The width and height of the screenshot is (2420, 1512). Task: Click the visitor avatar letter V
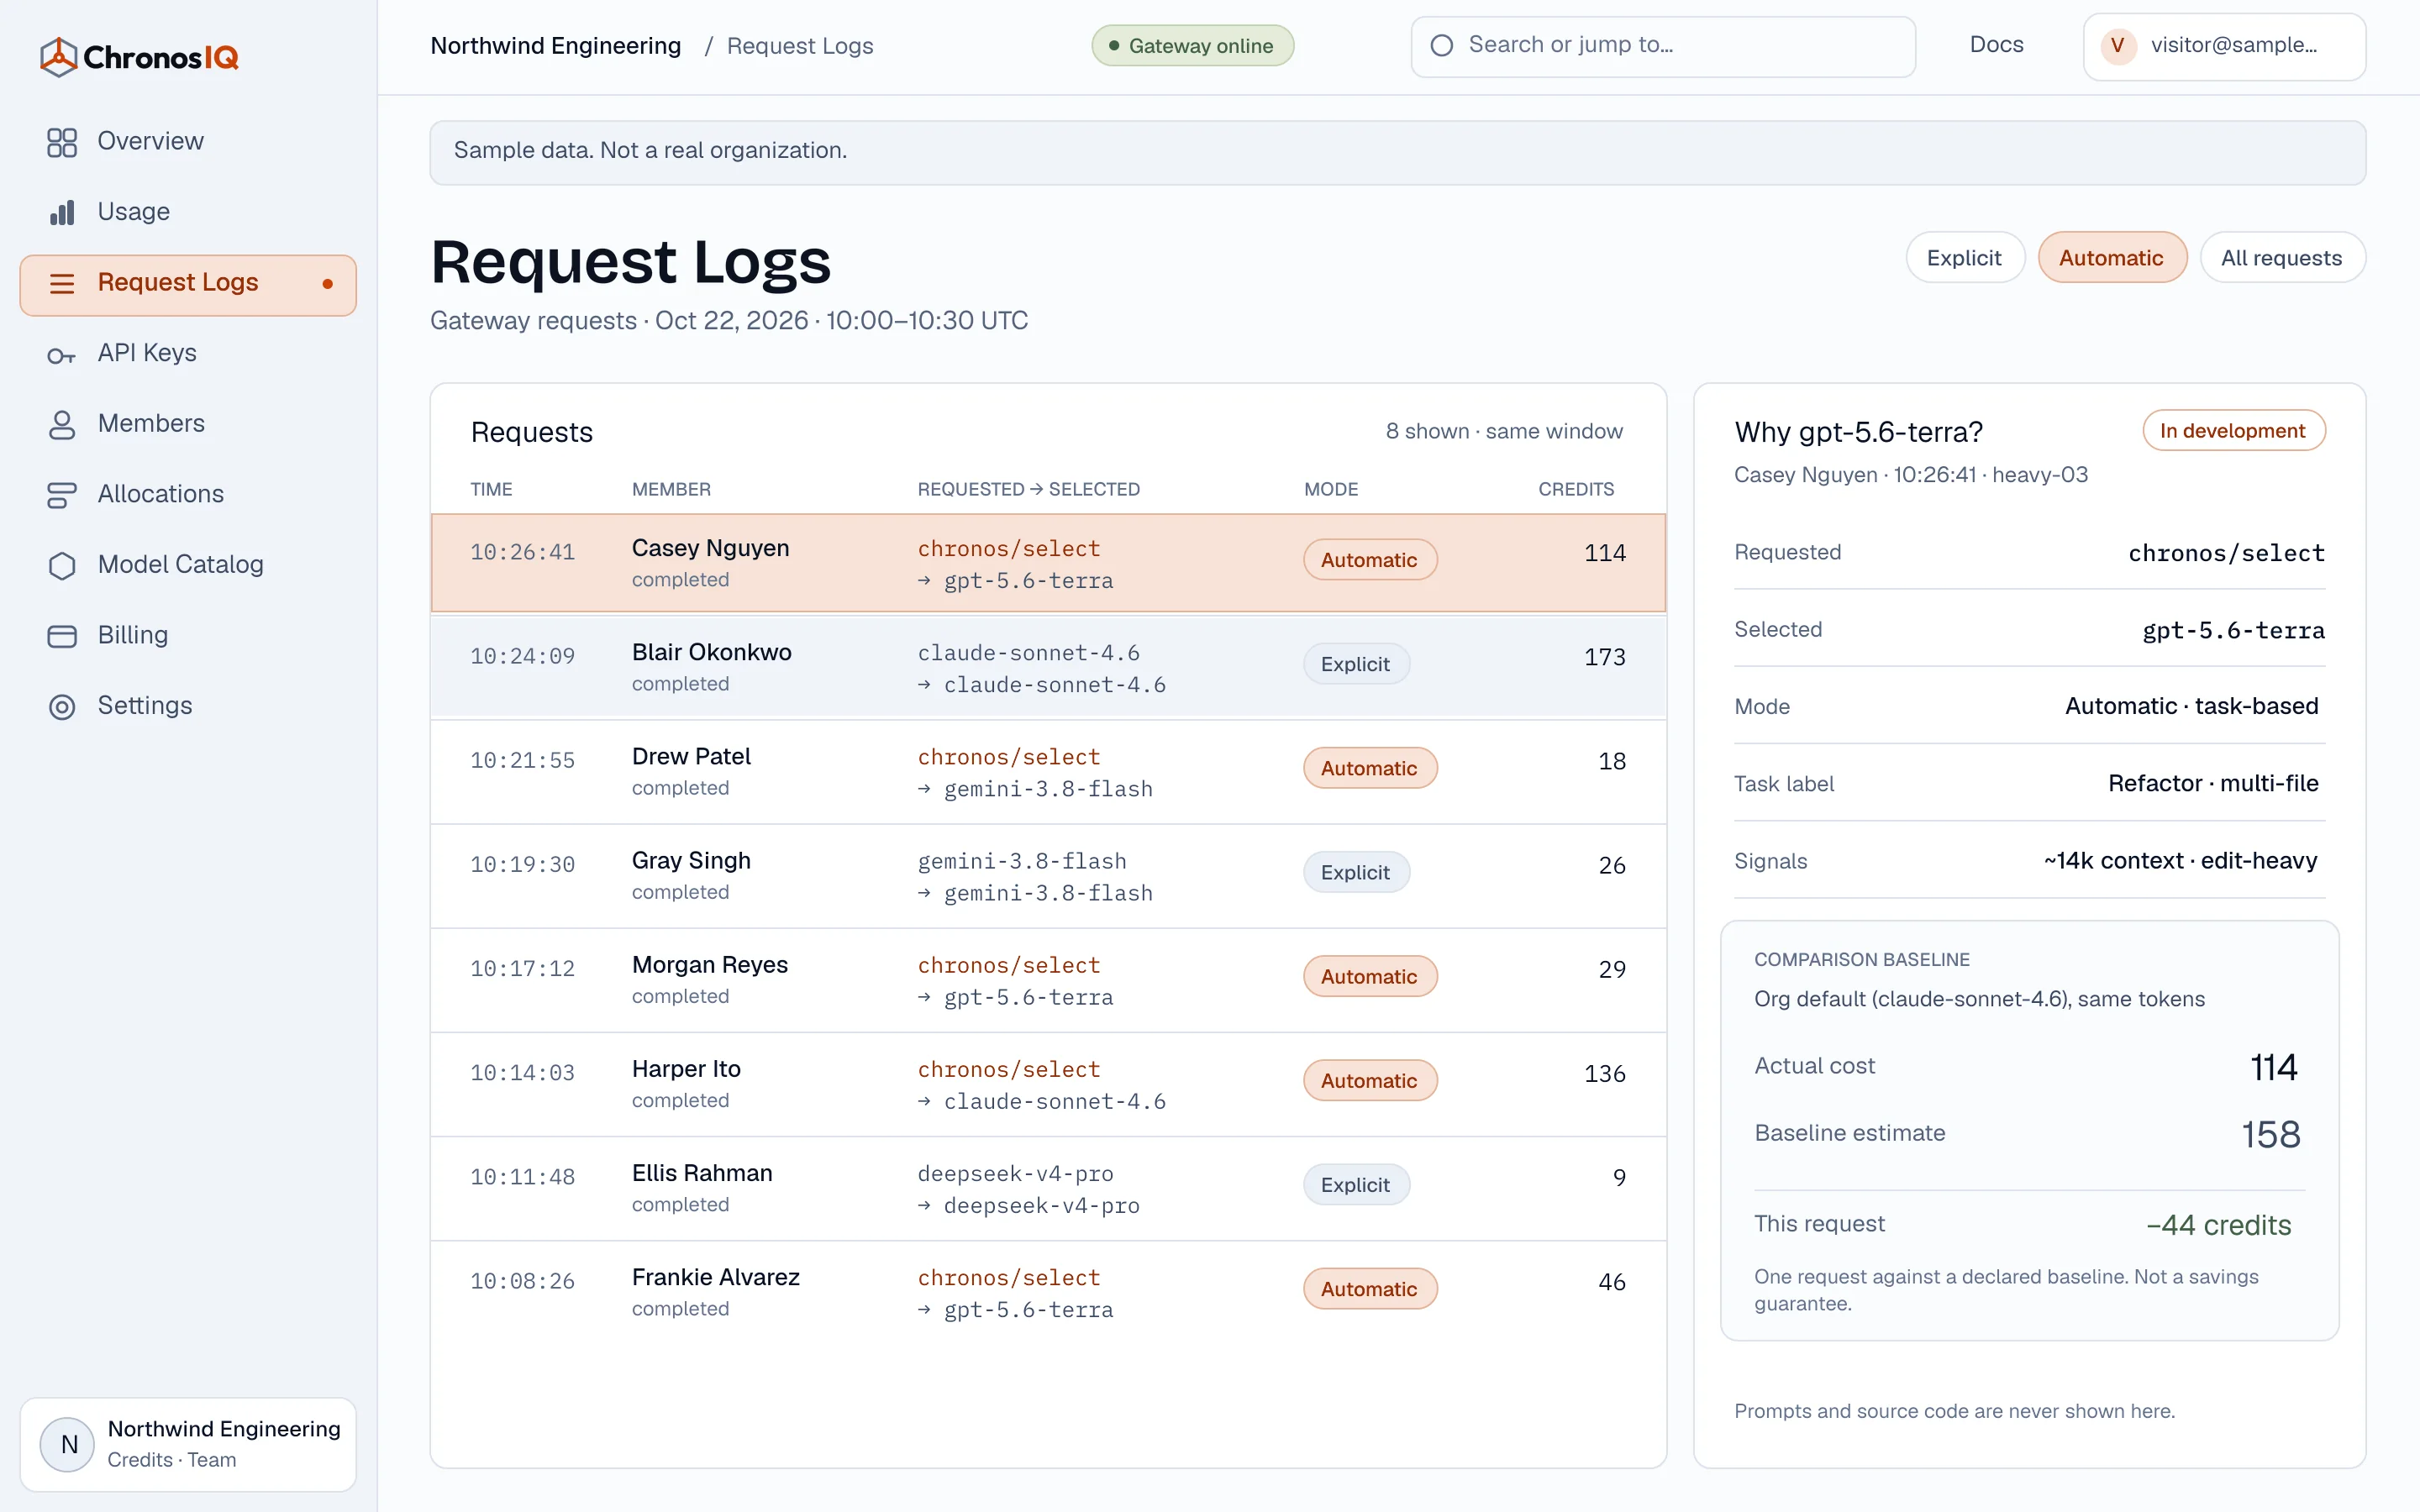pos(2117,46)
